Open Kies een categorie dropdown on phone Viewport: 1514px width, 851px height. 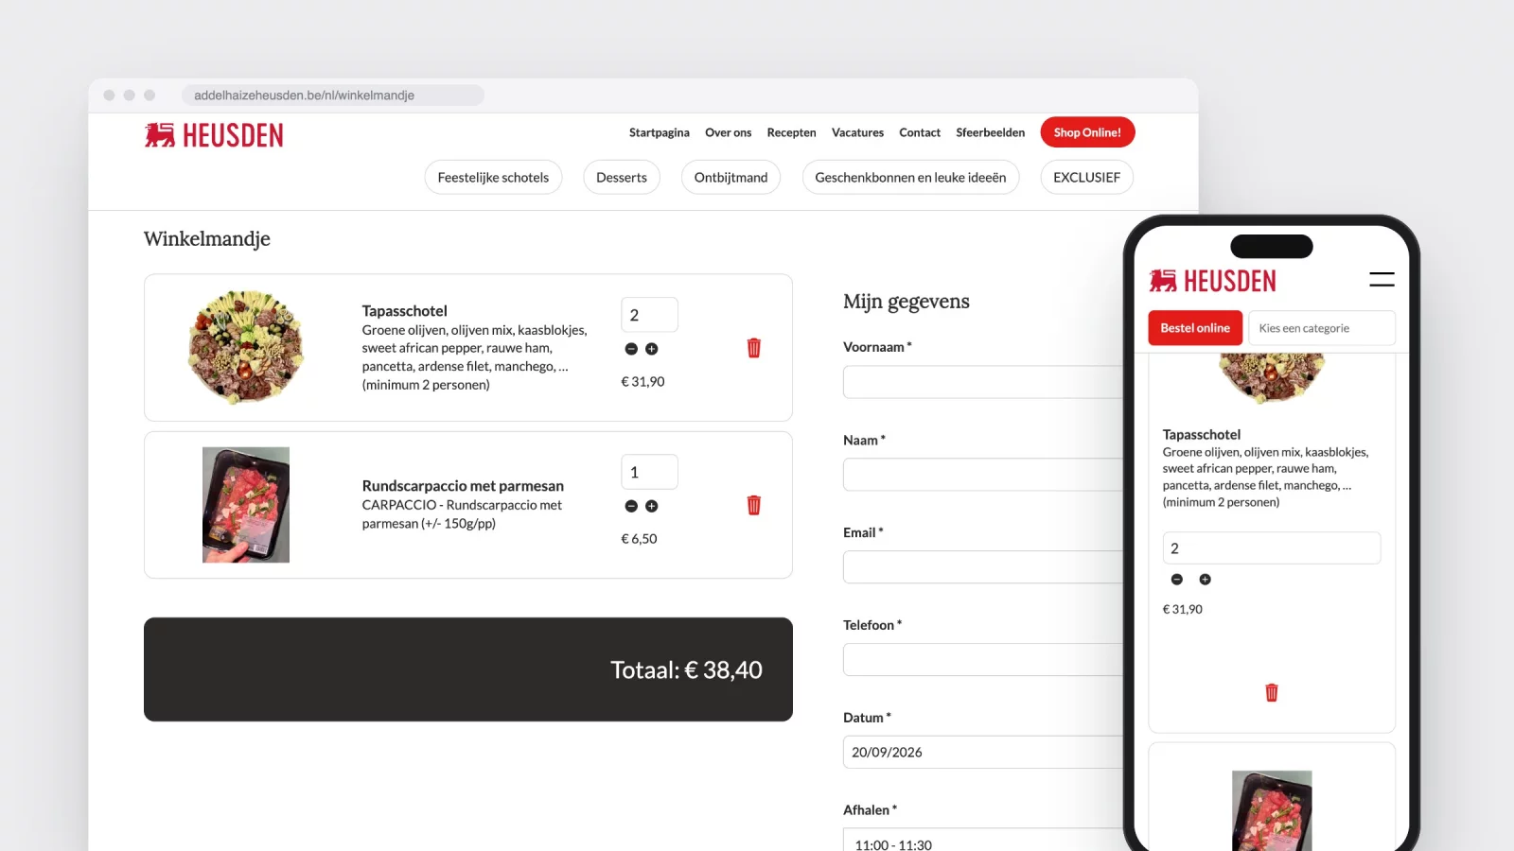point(1321,328)
